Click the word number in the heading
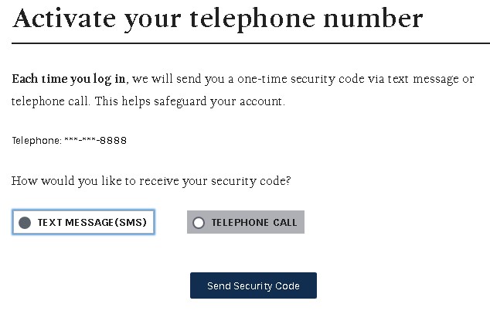This screenshot has width=490, height=311. click(x=373, y=19)
